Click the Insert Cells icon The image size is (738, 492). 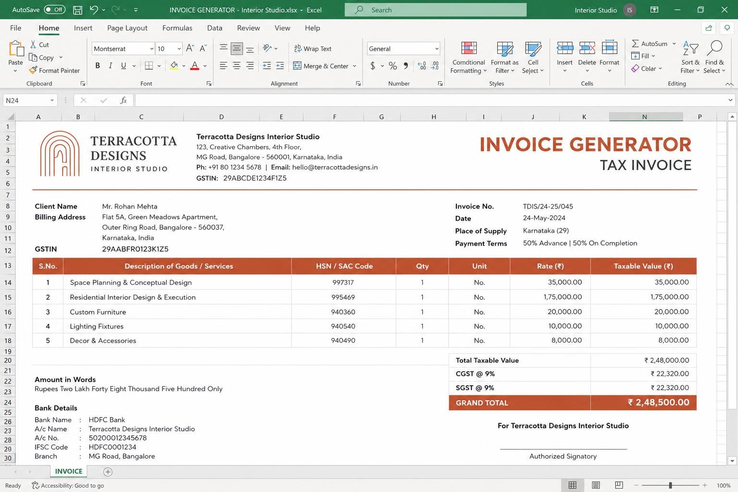tap(565, 48)
